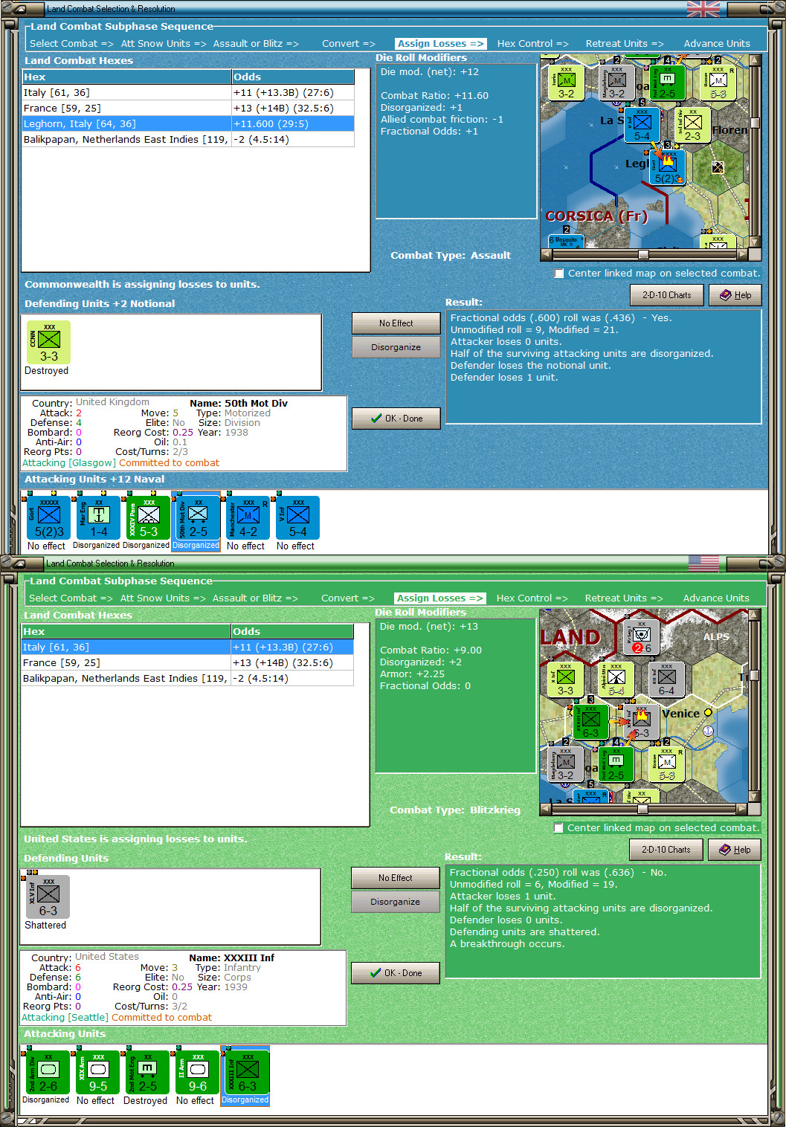
Task: Click the 5-4 blue unit on top map
Action: click(x=642, y=125)
